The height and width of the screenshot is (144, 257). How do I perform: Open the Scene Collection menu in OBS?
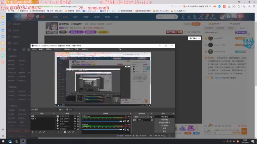click(68, 49)
